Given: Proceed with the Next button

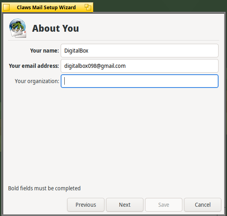Looking at the screenshot, I should 125,205.
